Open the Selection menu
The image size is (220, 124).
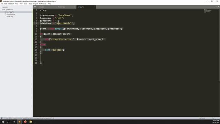coord(11,4)
